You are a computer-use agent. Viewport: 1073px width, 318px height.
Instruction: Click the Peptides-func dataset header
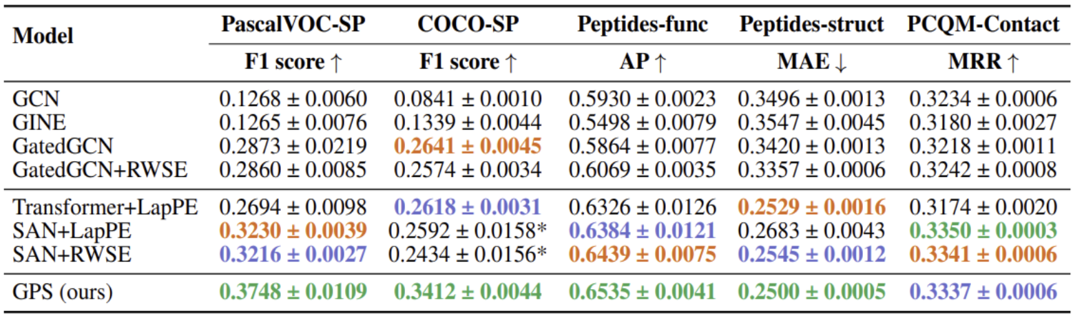[642, 25]
